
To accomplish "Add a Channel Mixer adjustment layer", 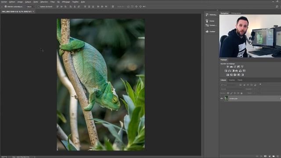I will point(240,71).
